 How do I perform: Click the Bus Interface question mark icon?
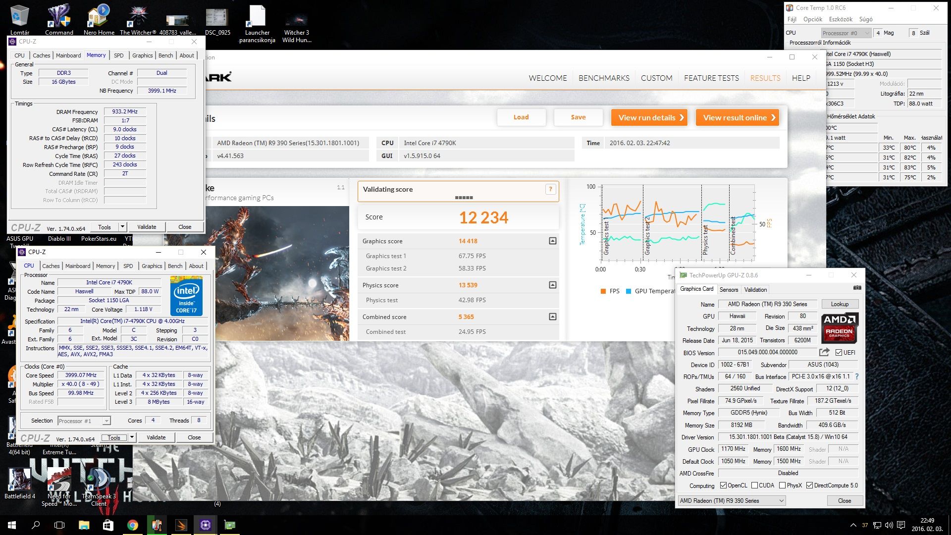(857, 376)
